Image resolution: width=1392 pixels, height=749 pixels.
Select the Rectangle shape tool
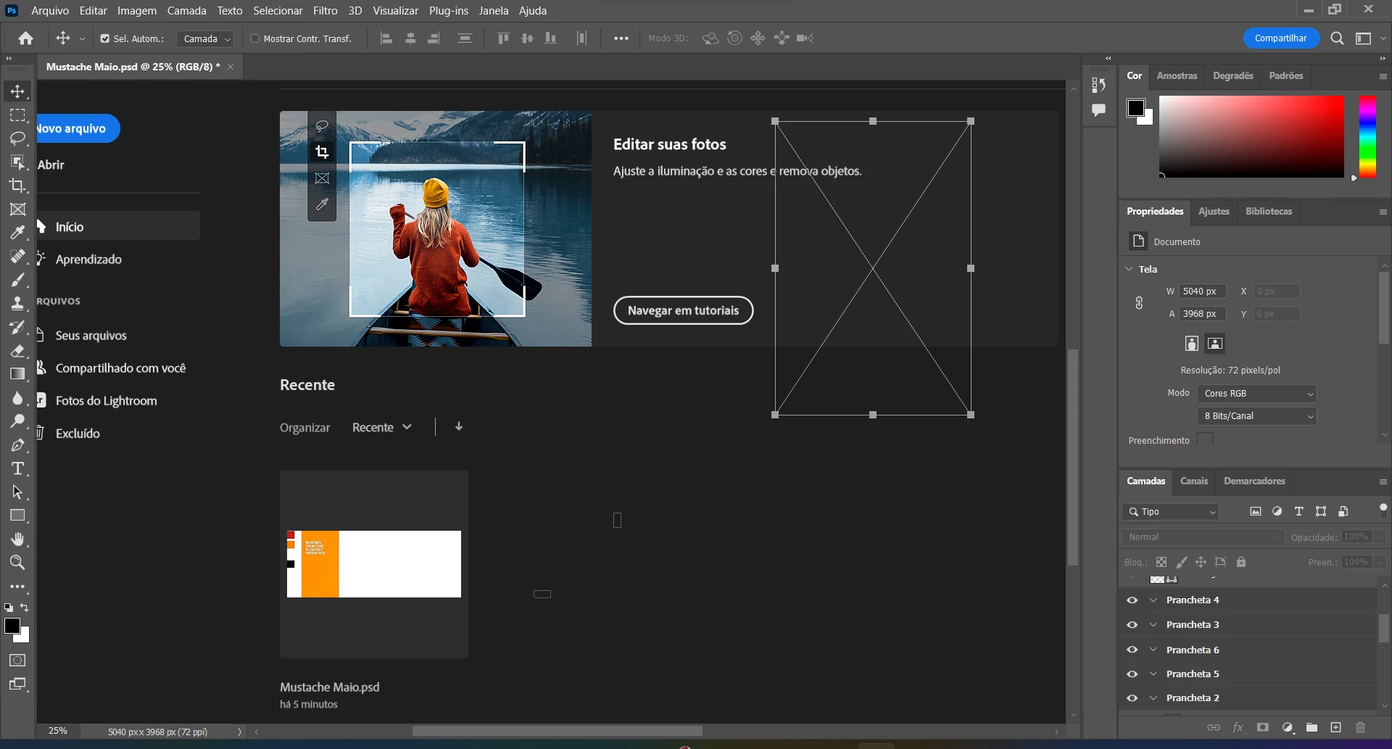pos(17,516)
